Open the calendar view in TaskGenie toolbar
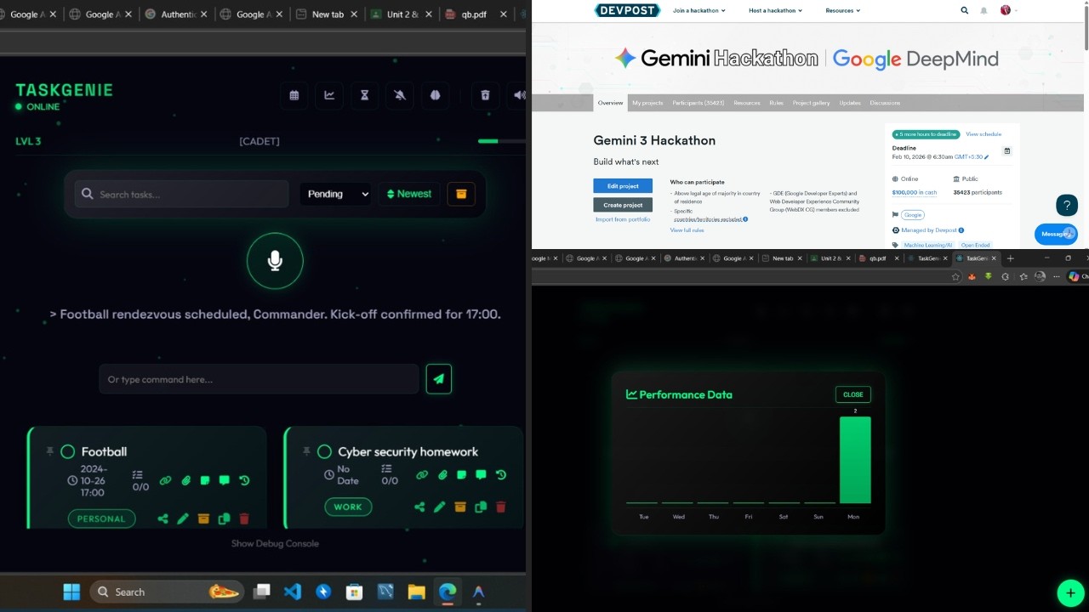 pos(294,95)
